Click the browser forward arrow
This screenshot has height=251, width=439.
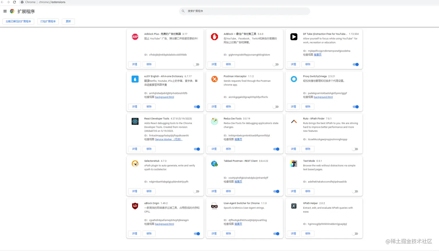[x=8, y=2]
